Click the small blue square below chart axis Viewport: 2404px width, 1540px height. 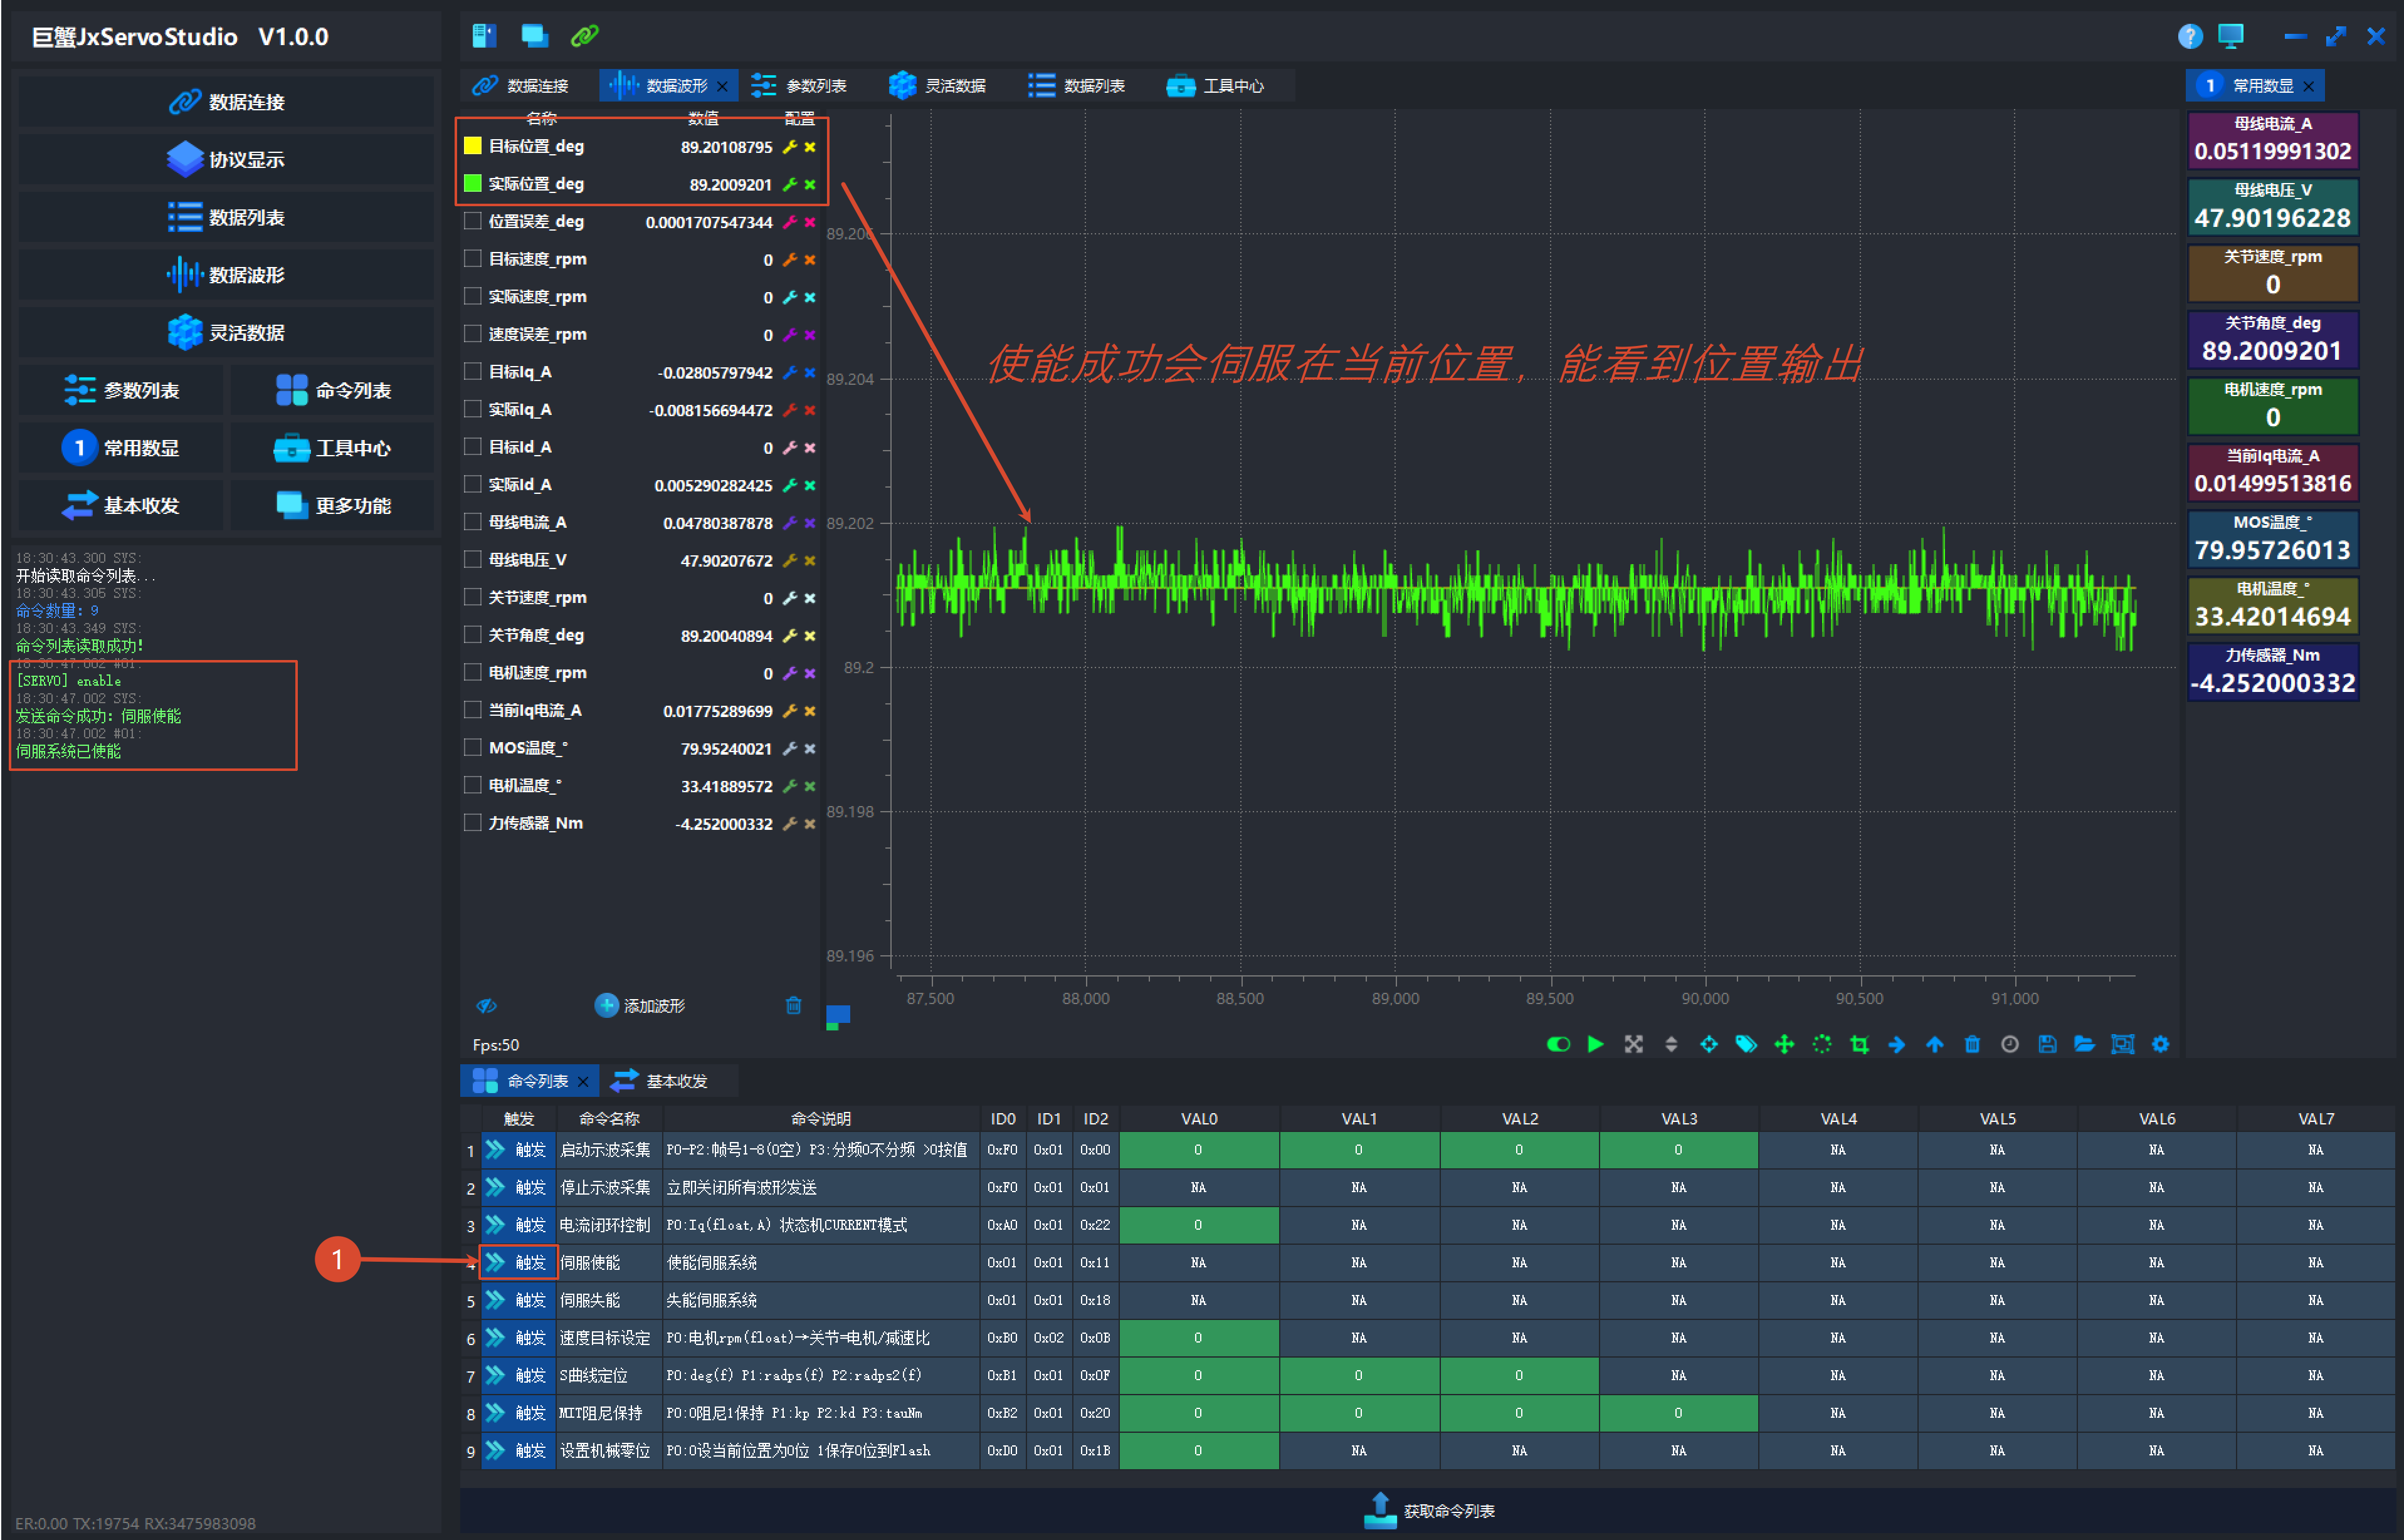pos(838,1016)
